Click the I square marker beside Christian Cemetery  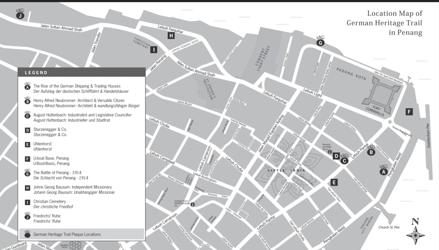(154, 50)
